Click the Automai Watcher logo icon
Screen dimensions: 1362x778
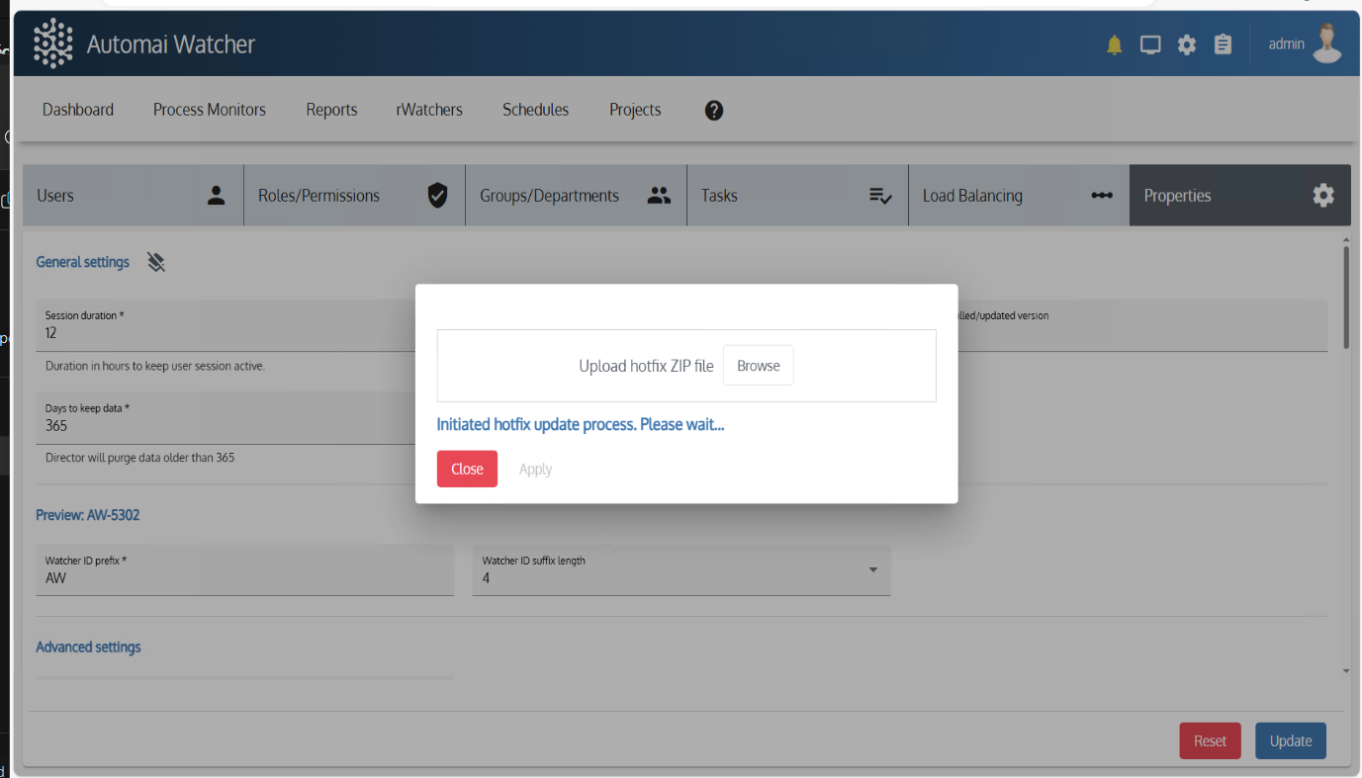click(x=53, y=43)
